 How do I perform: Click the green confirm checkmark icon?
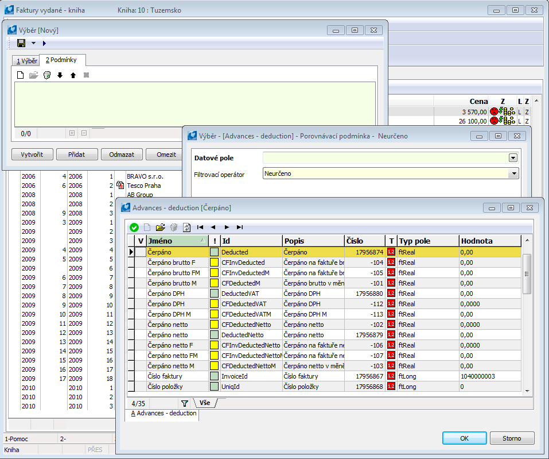pos(134,227)
